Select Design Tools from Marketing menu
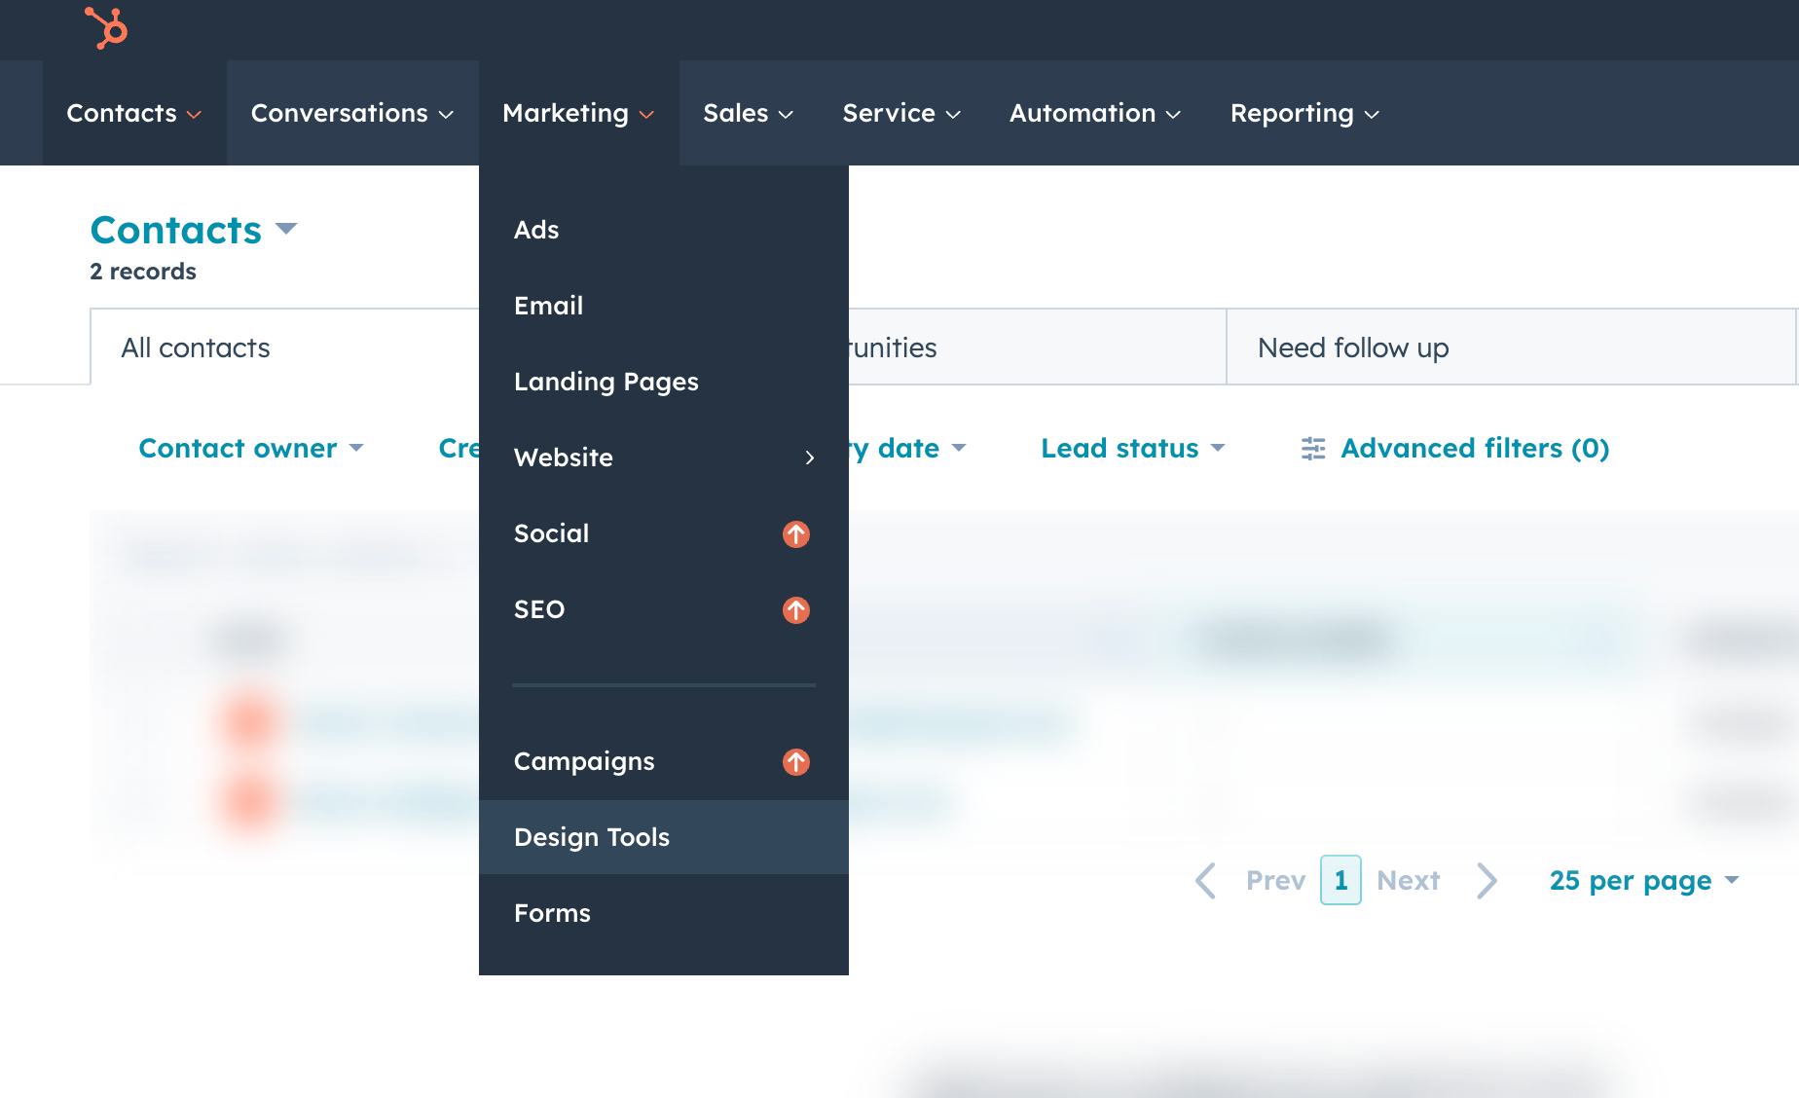 pos(592,837)
